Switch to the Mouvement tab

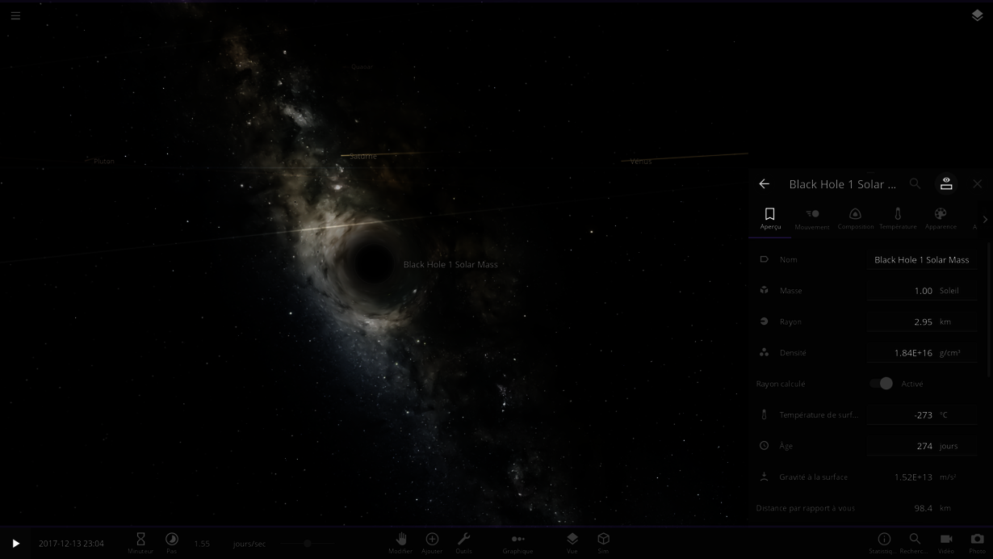812,218
